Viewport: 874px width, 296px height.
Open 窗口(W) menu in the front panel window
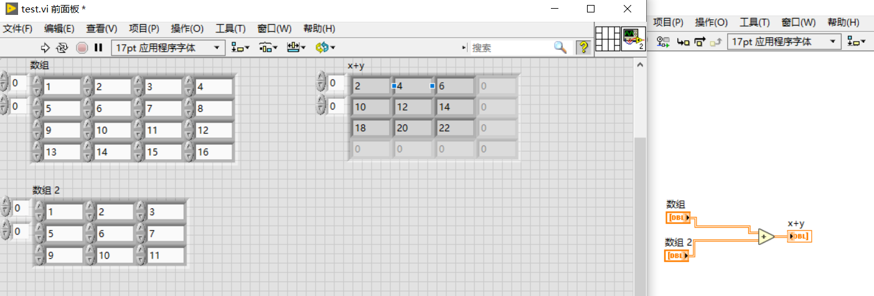click(x=275, y=29)
